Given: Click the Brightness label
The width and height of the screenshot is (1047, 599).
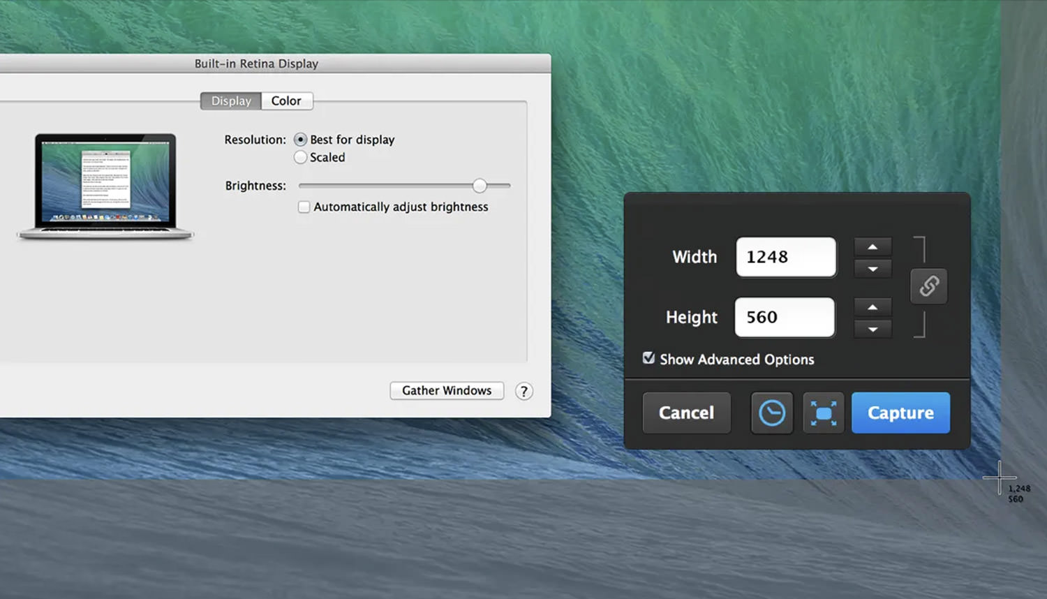Looking at the screenshot, I should pyautogui.click(x=255, y=186).
